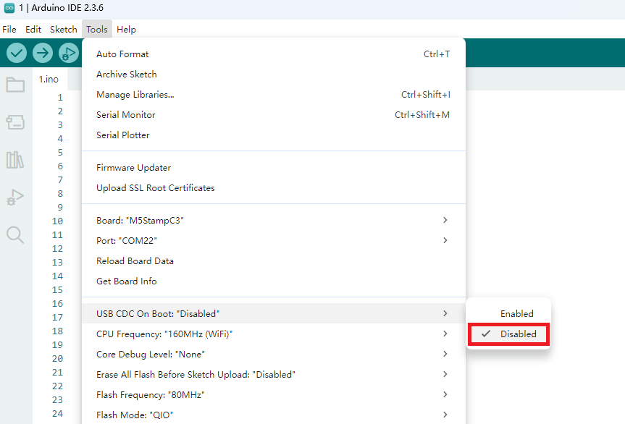
Task: Open the Boards Manager sidebar icon
Action: [15, 122]
